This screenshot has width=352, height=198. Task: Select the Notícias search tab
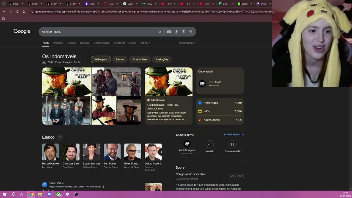(85, 43)
